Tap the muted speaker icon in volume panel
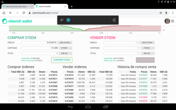The height and width of the screenshot is (110, 176). 62,20
